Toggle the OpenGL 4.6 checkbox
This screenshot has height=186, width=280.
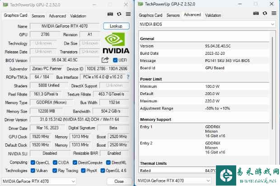103,171
